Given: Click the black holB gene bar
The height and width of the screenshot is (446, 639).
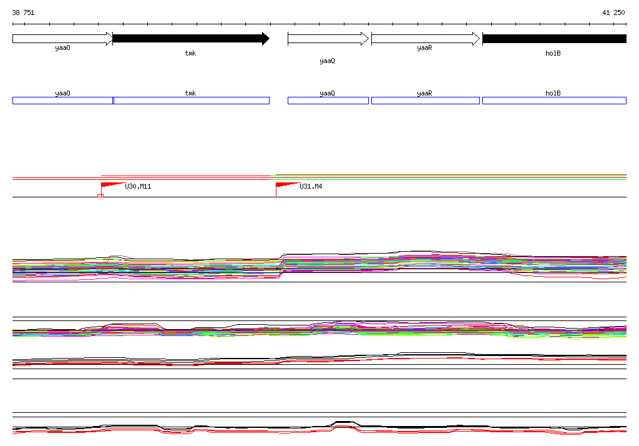Looking at the screenshot, I should [x=554, y=39].
